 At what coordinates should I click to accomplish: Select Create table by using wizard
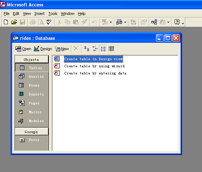click(94, 66)
